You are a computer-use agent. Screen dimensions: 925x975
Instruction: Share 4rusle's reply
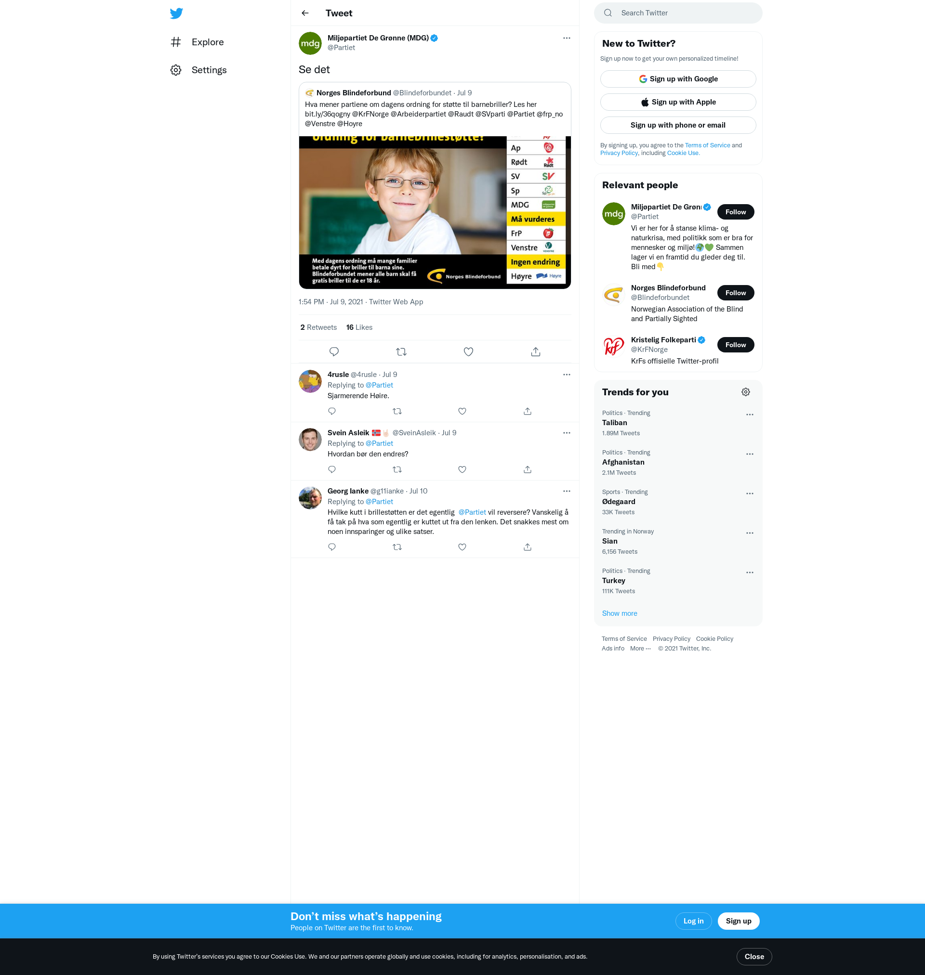point(527,411)
